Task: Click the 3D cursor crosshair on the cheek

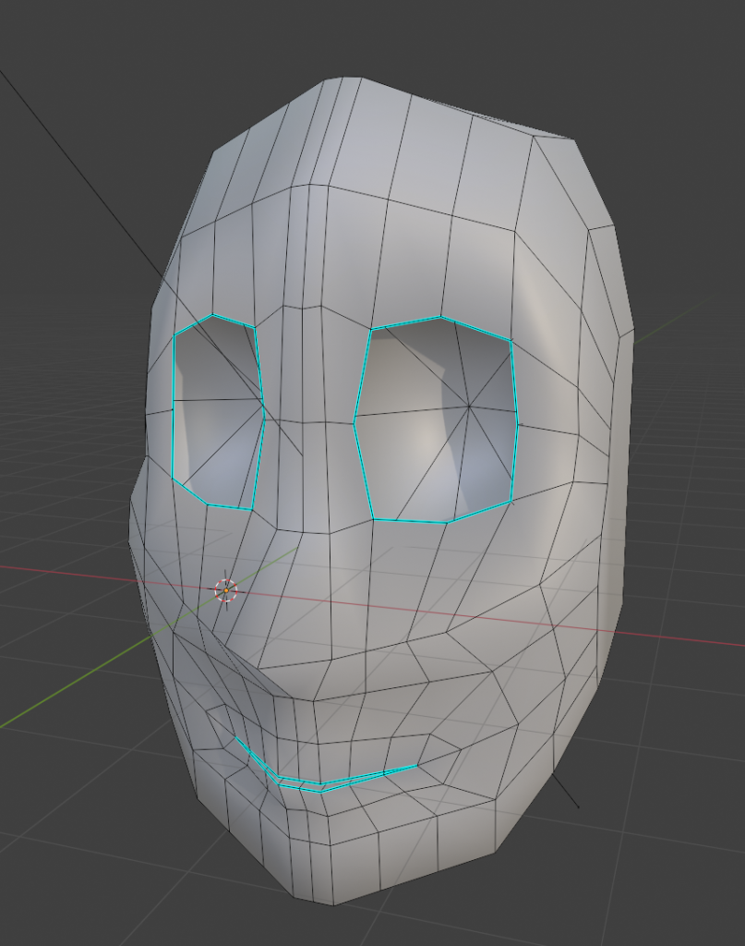Action: [226, 590]
